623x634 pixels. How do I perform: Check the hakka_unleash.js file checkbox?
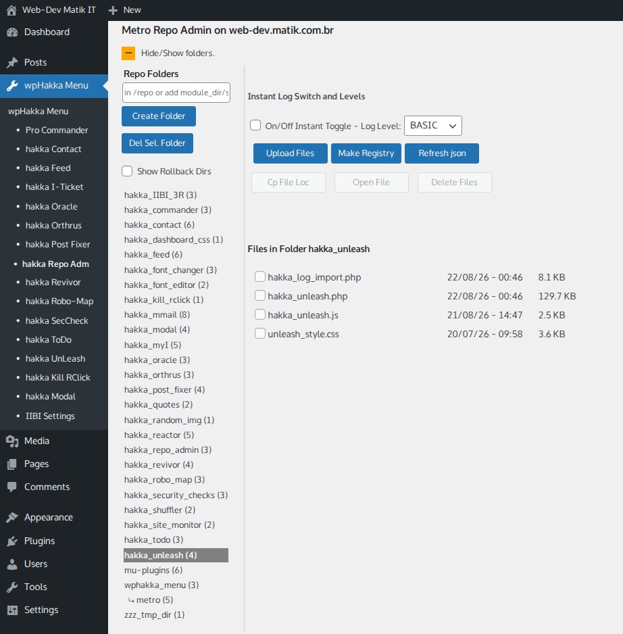click(x=260, y=314)
